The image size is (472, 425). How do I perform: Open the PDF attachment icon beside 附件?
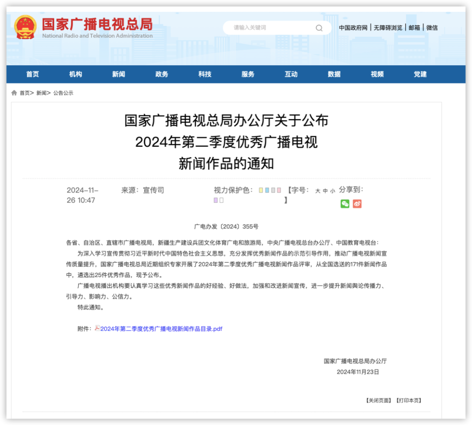(x=97, y=329)
